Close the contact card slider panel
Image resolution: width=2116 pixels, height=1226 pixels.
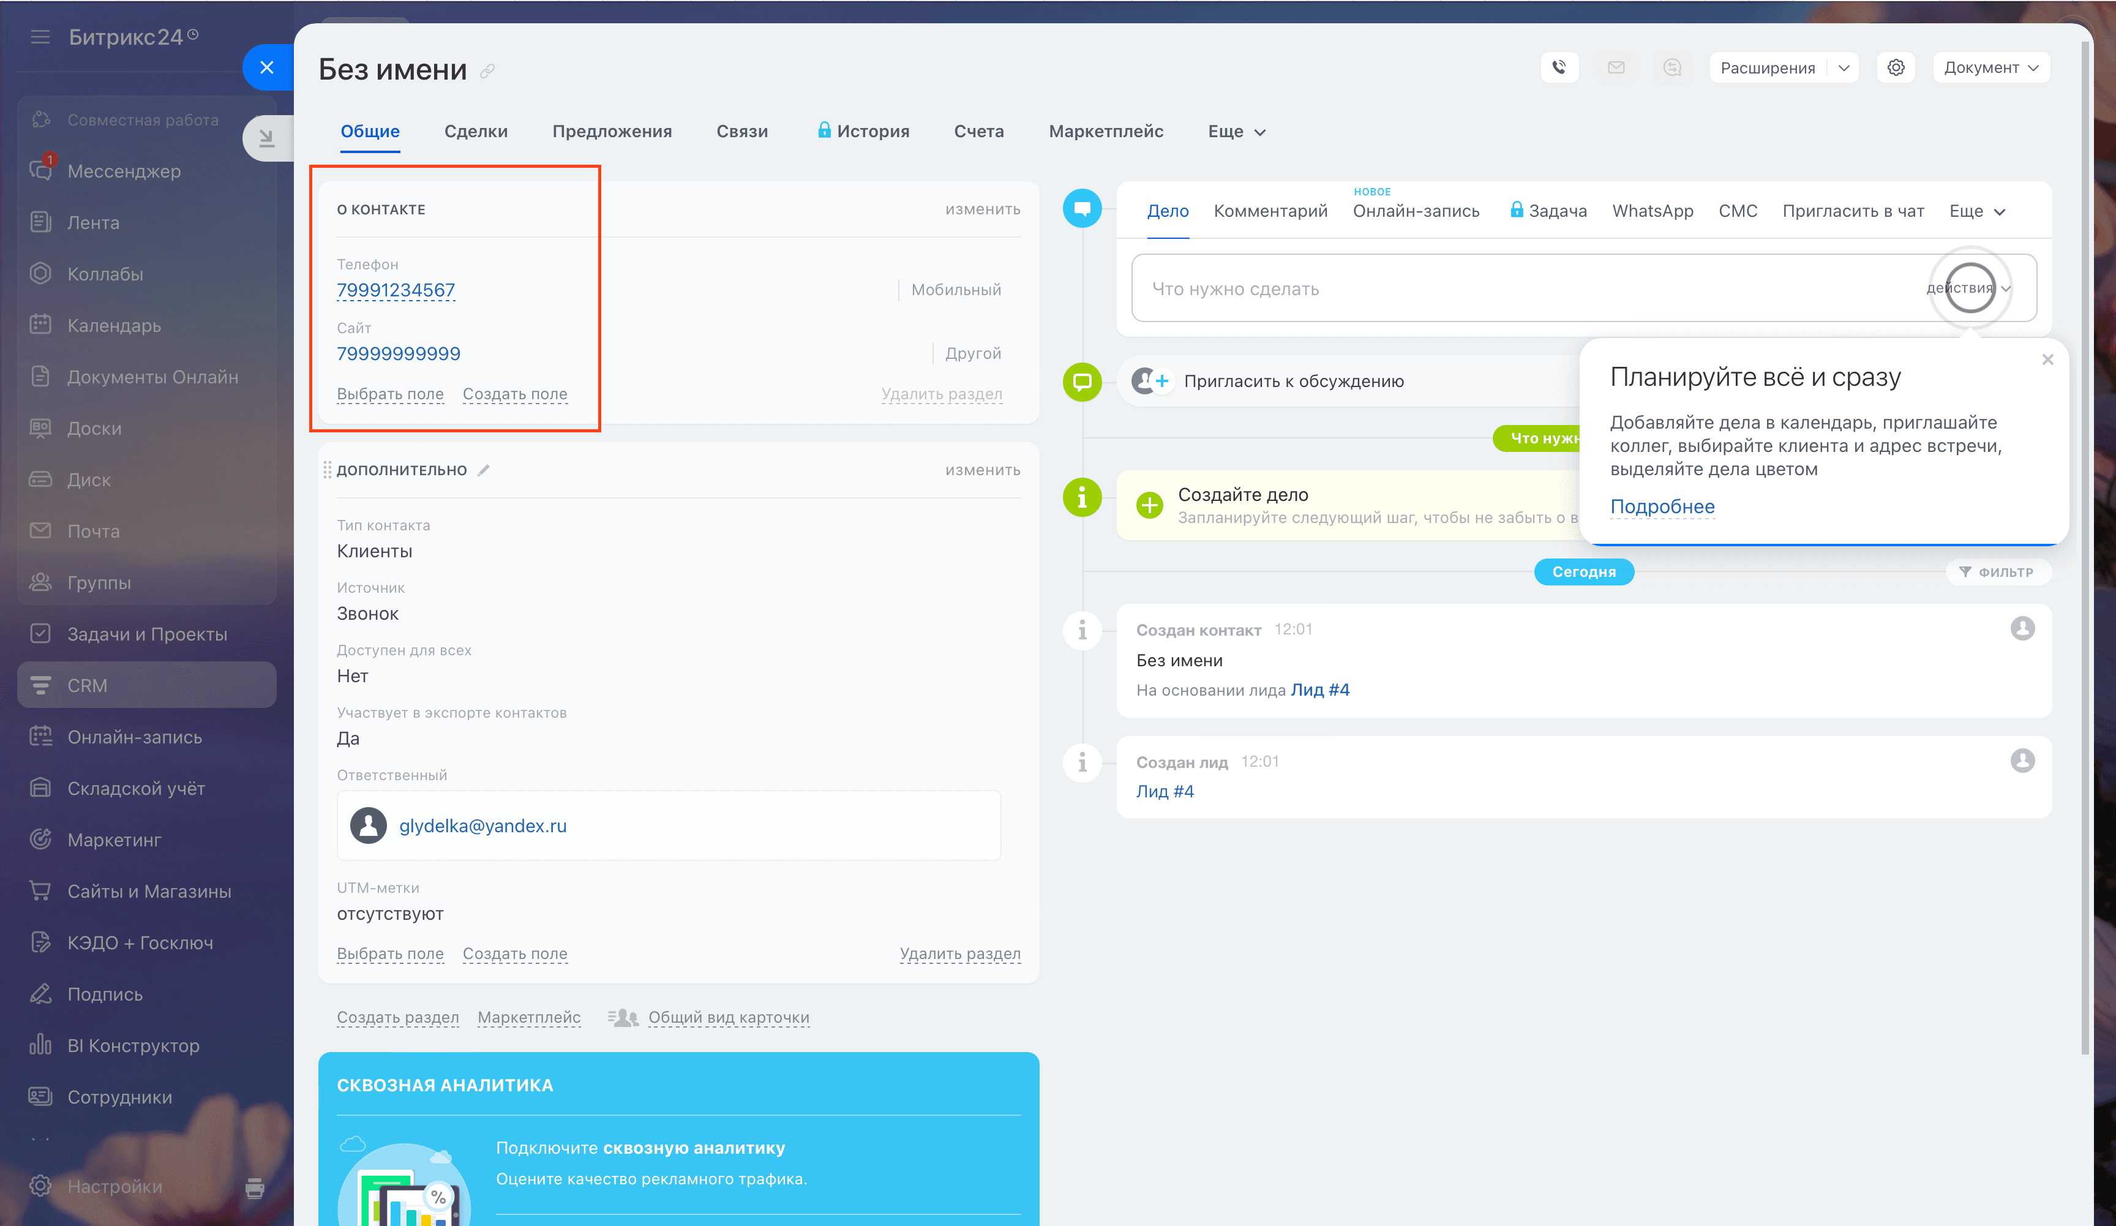coord(267,68)
